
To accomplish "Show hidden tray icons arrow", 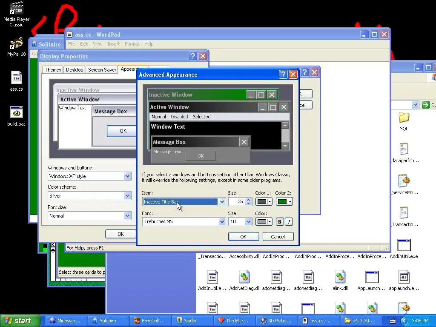I will click(x=404, y=321).
